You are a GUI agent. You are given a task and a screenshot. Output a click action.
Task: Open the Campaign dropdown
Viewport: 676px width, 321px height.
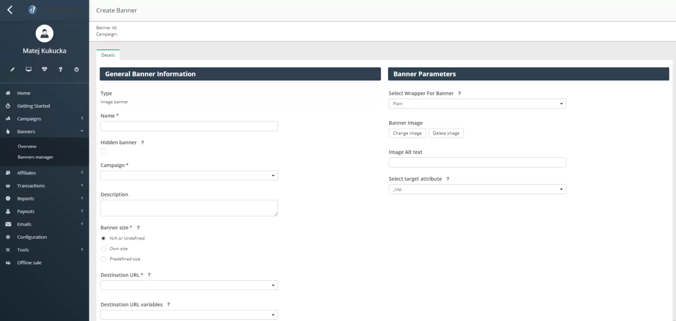(189, 175)
